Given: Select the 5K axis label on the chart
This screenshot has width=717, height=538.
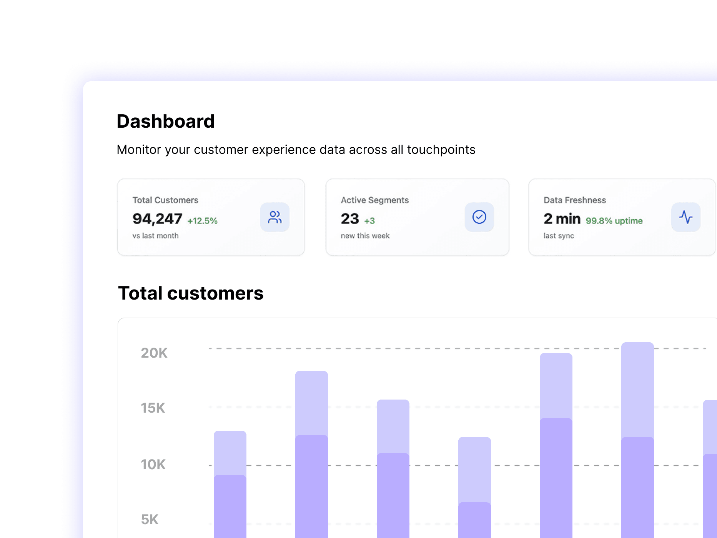Looking at the screenshot, I should click(150, 520).
